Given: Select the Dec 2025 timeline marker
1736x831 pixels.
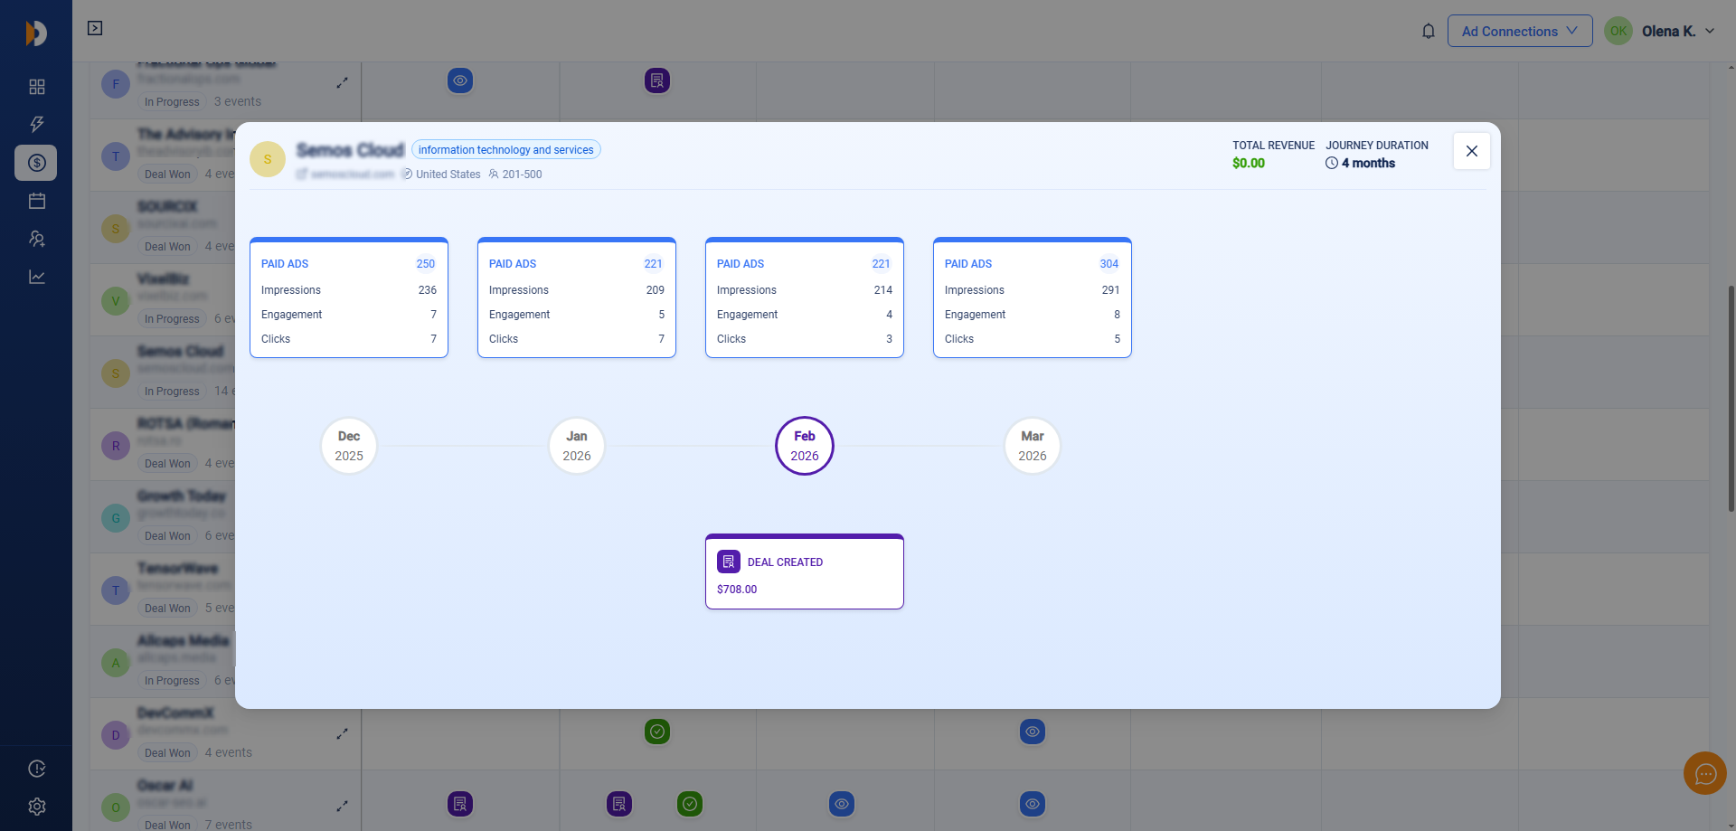Looking at the screenshot, I should click(x=349, y=446).
